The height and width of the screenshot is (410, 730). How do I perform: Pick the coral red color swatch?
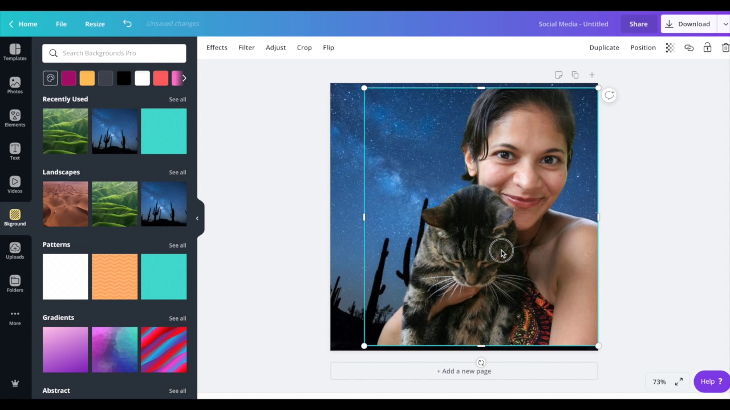click(x=161, y=78)
